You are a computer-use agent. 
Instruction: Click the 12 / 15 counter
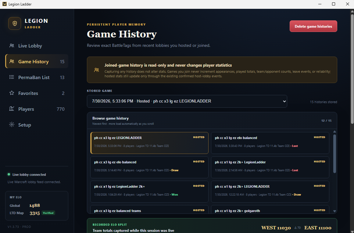point(326,121)
